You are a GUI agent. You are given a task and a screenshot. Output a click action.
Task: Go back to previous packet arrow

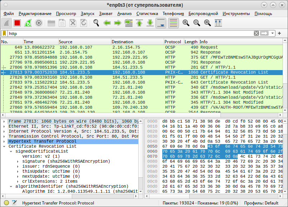point(107,23)
